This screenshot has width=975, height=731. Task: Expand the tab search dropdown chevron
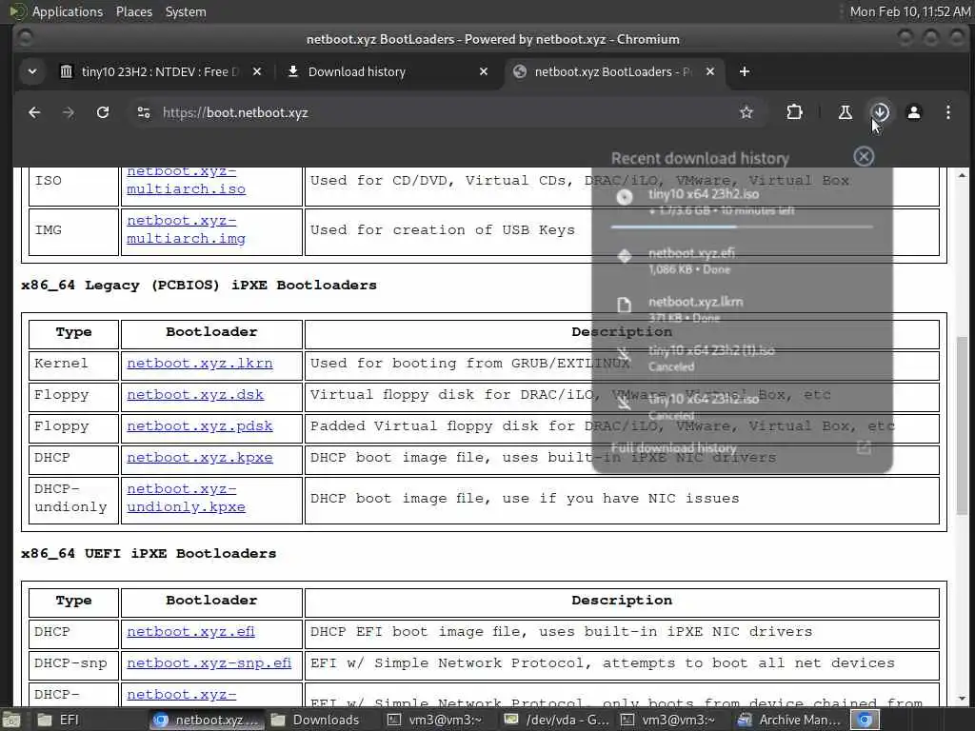pos(32,71)
